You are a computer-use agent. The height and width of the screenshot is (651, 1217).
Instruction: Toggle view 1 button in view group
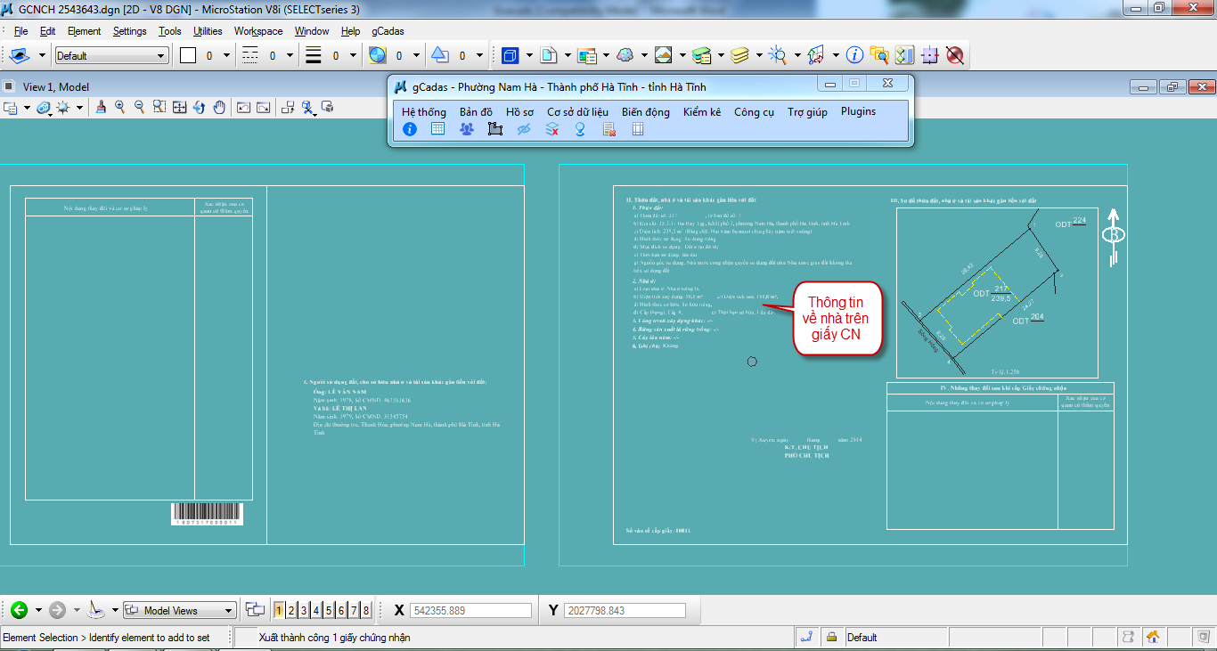click(279, 610)
